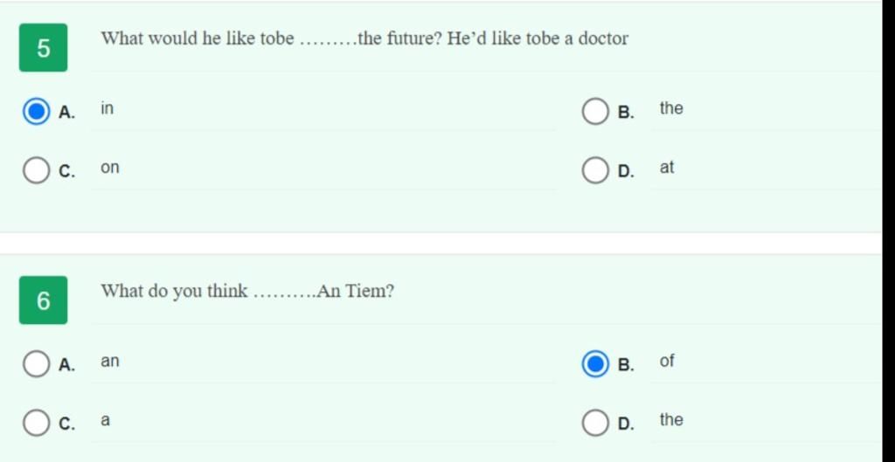Image resolution: width=895 pixels, height=462 pixels.
Task: Click option label 'D.' in question 6
Action: tap(626, 424)
